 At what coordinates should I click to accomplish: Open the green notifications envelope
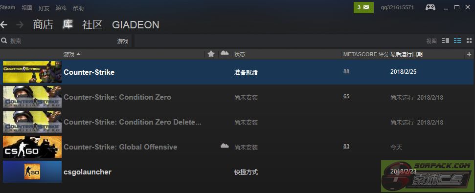(363, 7)
